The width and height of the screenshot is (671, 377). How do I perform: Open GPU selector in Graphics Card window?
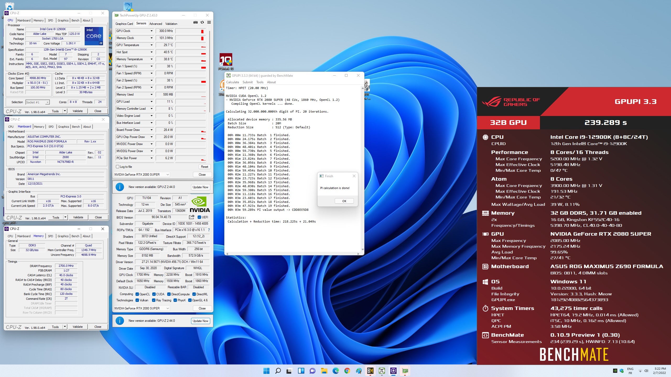[142, 308]
